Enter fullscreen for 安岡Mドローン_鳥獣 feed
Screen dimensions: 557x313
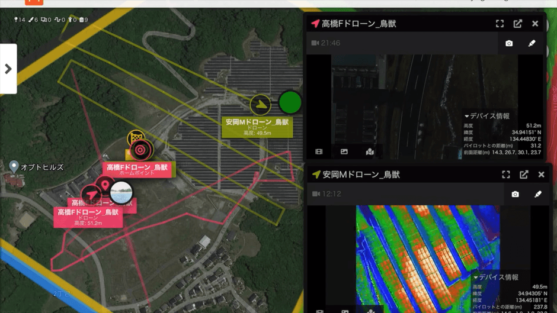[506, 175]
